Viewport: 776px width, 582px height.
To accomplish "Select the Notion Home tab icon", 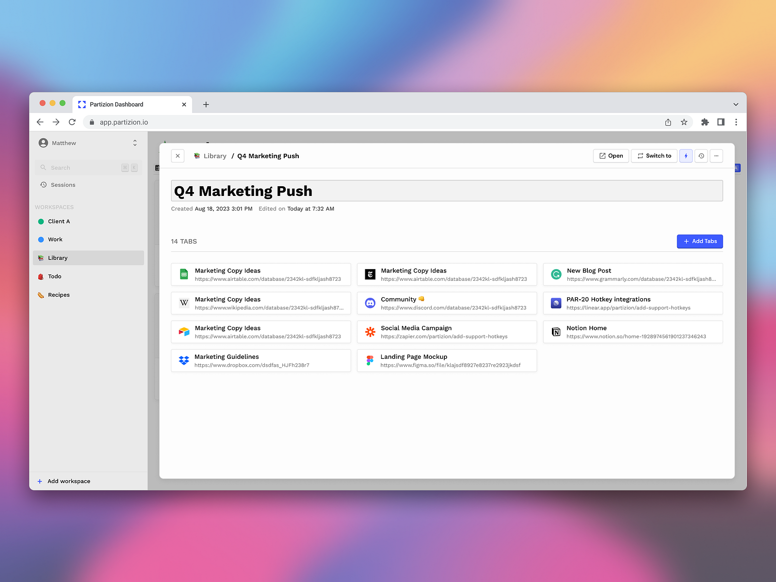I will [556, 332].
